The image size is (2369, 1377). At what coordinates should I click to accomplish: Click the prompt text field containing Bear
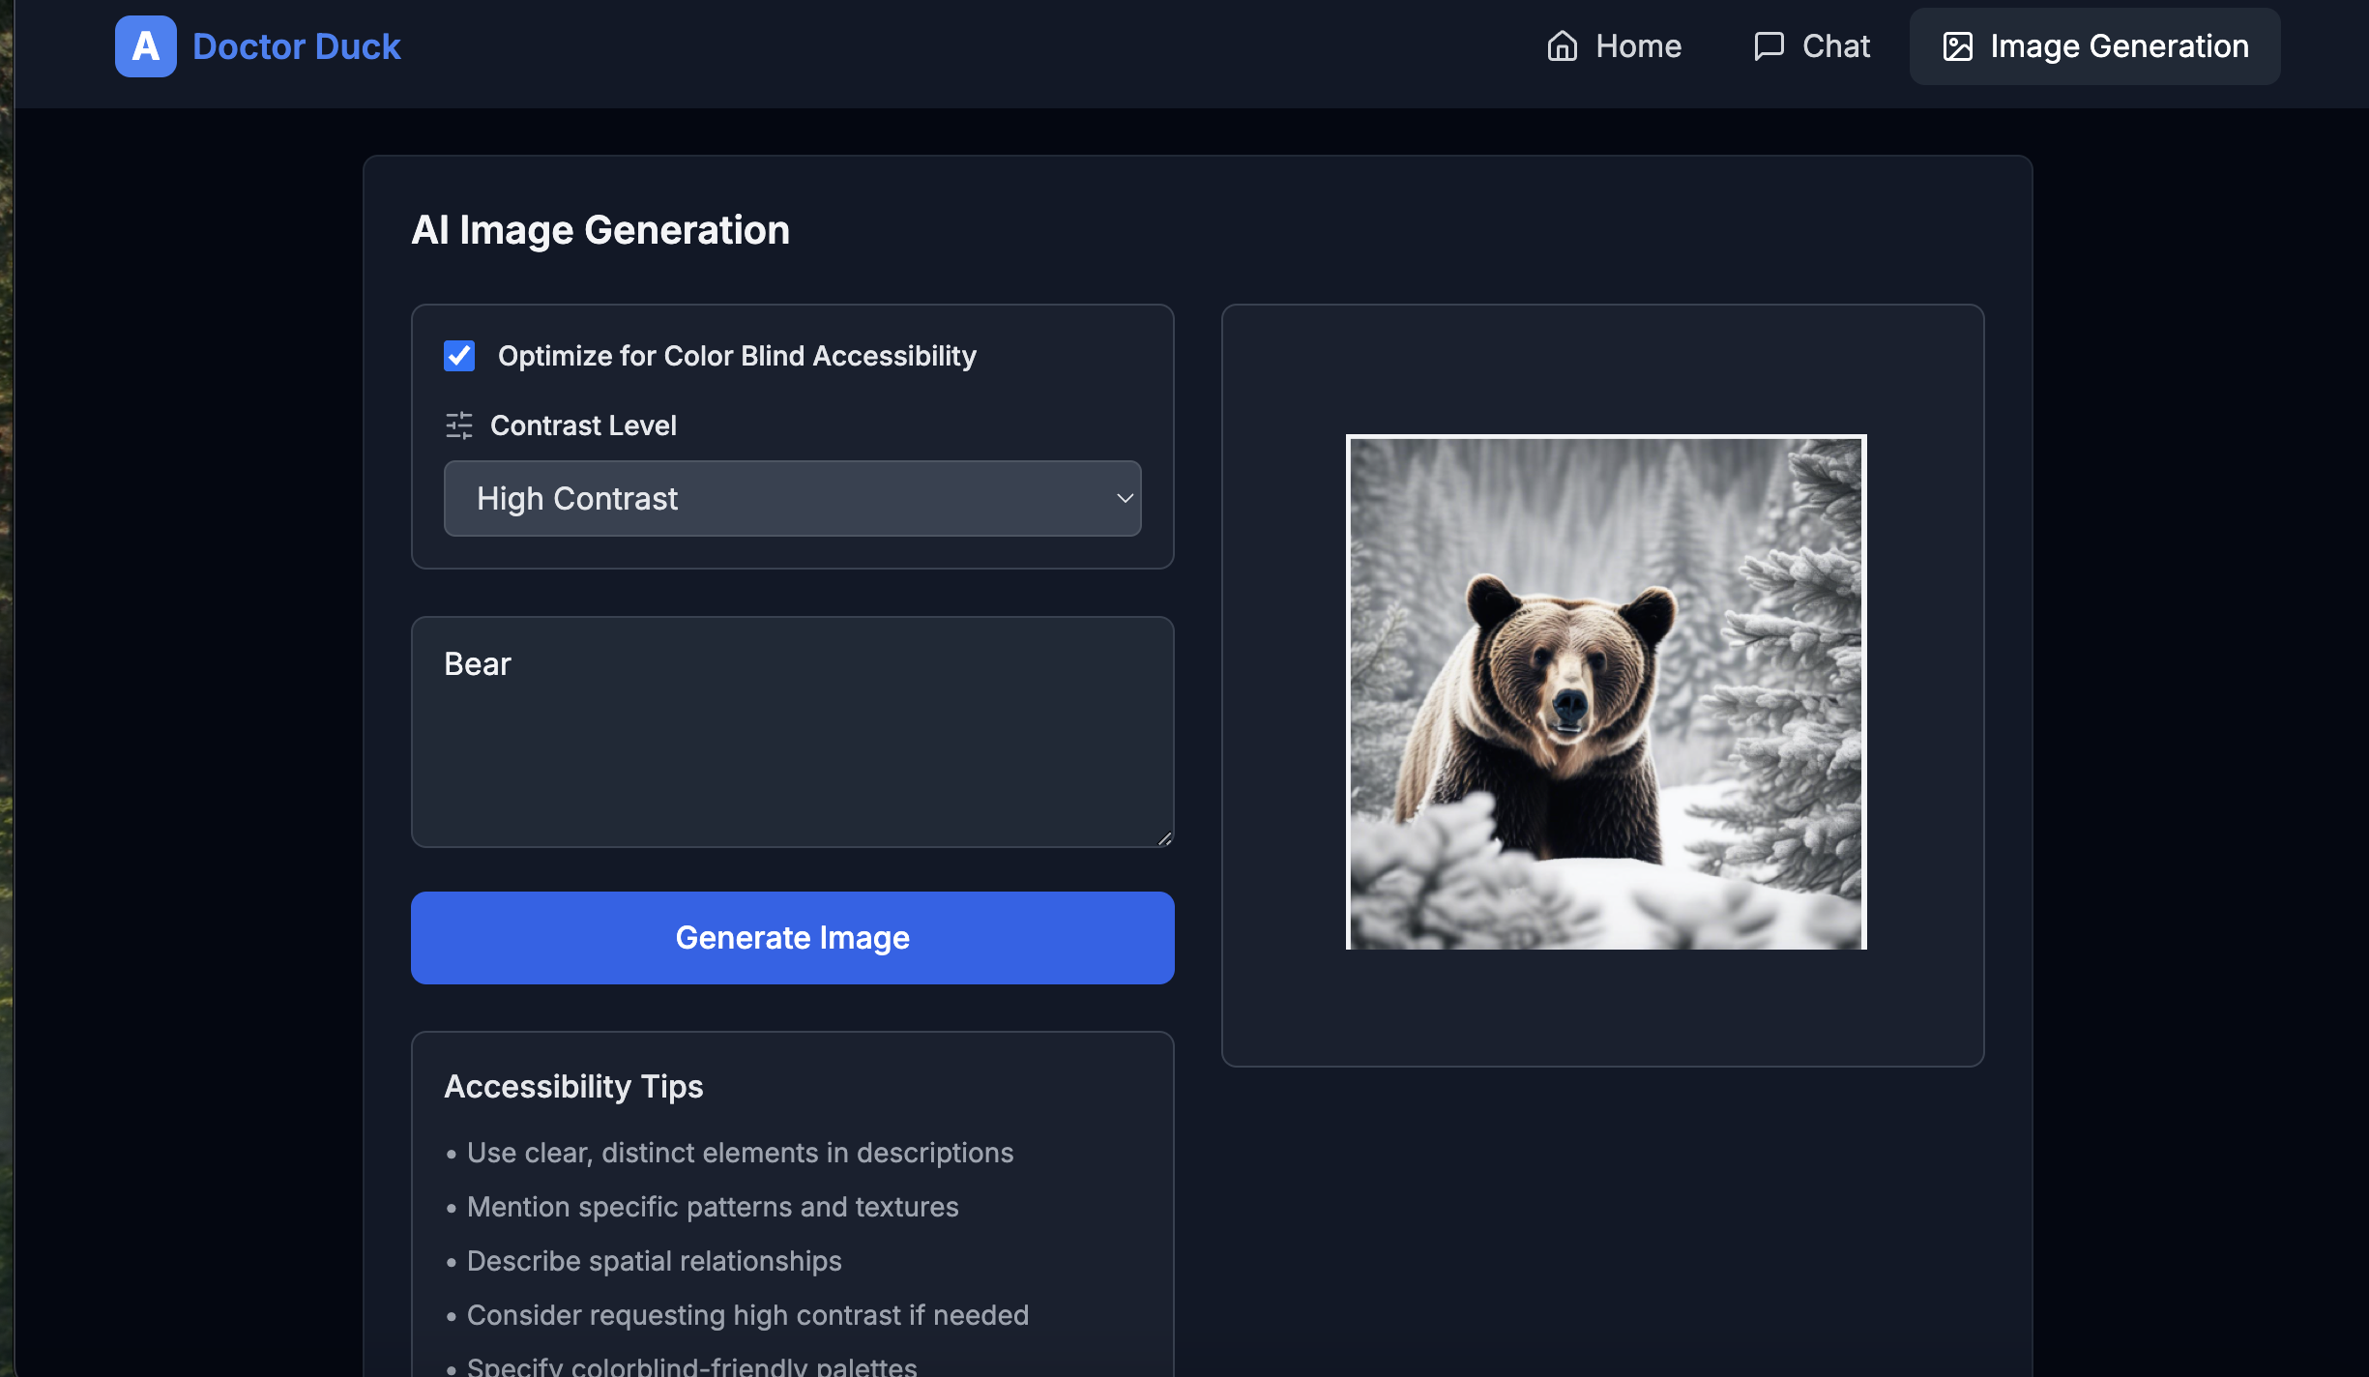(x=791, y=732)
